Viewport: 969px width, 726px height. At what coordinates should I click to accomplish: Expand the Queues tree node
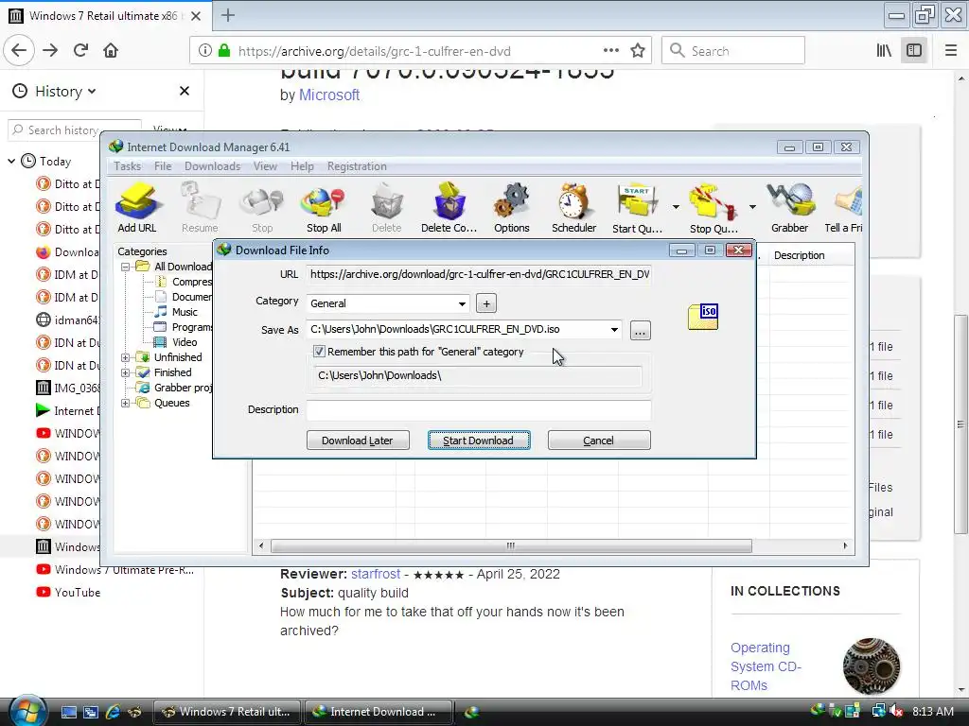point(125,403)
